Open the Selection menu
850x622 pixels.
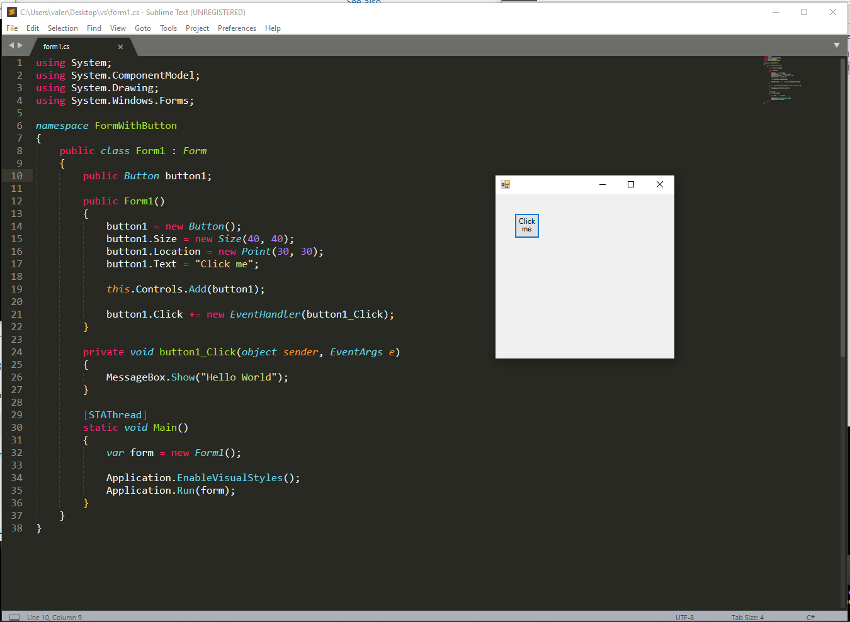63,28
